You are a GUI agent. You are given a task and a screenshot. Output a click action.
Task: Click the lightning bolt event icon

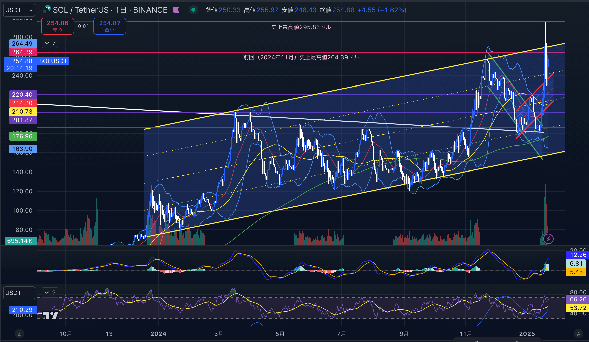pyautogui.click(x=548, y=239)
